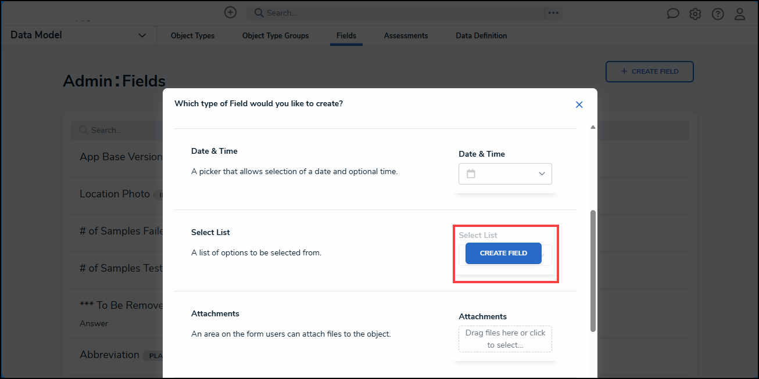The height and width of the screenshot is (379, 759).
Task: Switch to the Object Types tab
Action: click(x=192, y=35)
